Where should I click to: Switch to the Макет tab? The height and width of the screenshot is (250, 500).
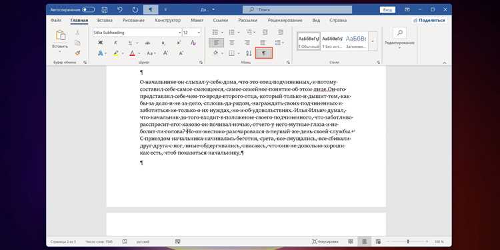(197, 20)
